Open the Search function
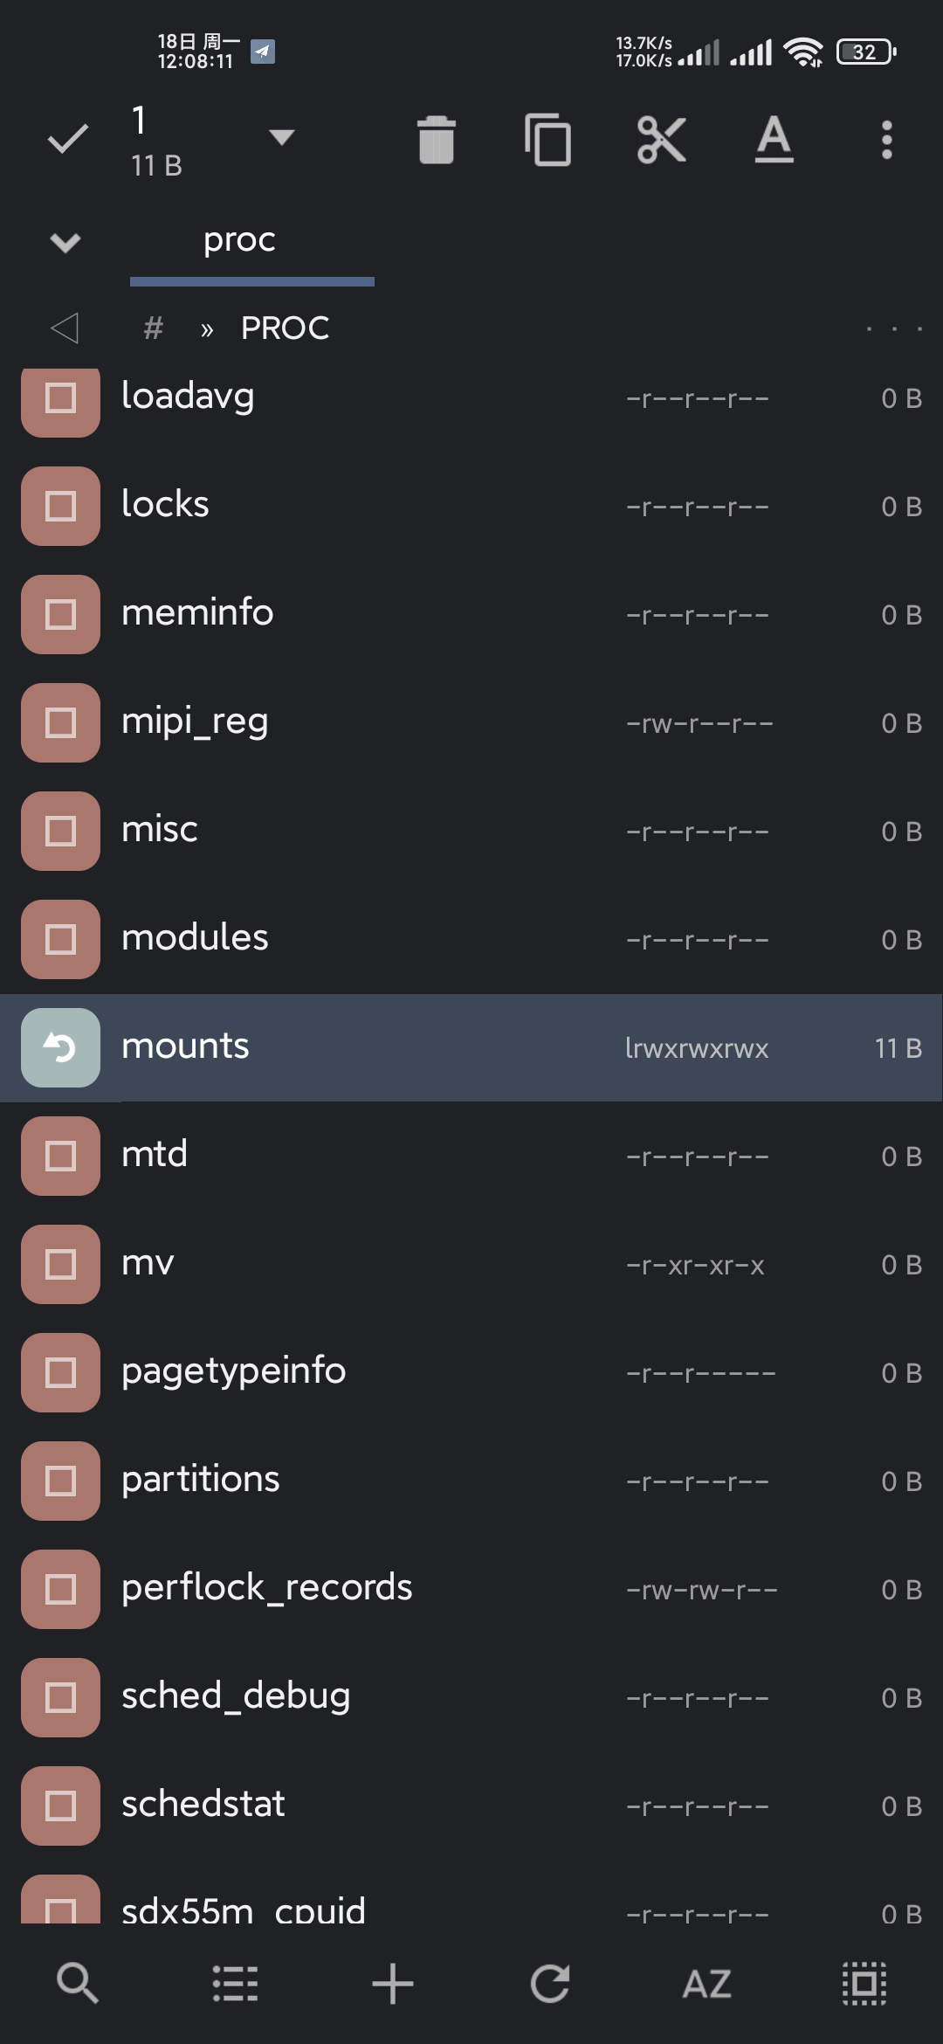Viewport: 943px width, 2044px height. 78,1983
